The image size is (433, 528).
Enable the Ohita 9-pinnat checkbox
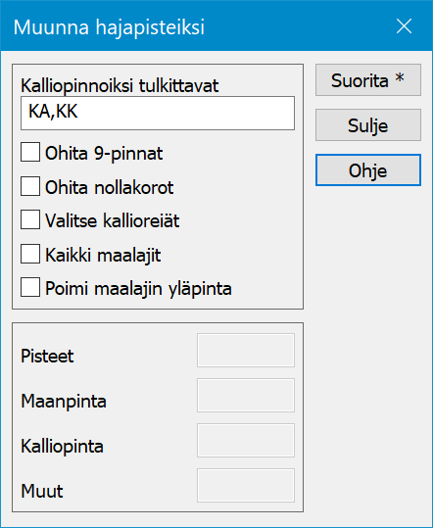[30, 152]
